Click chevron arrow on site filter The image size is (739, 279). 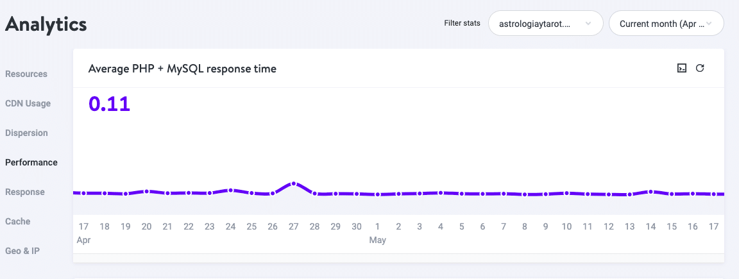(588, 24)
